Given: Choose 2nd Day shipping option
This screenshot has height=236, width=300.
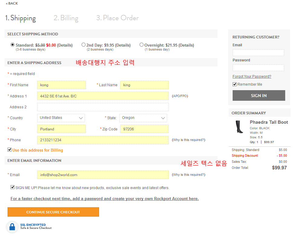Looking at the screenshot, I should pyautogui.click(x=84, y=45).
